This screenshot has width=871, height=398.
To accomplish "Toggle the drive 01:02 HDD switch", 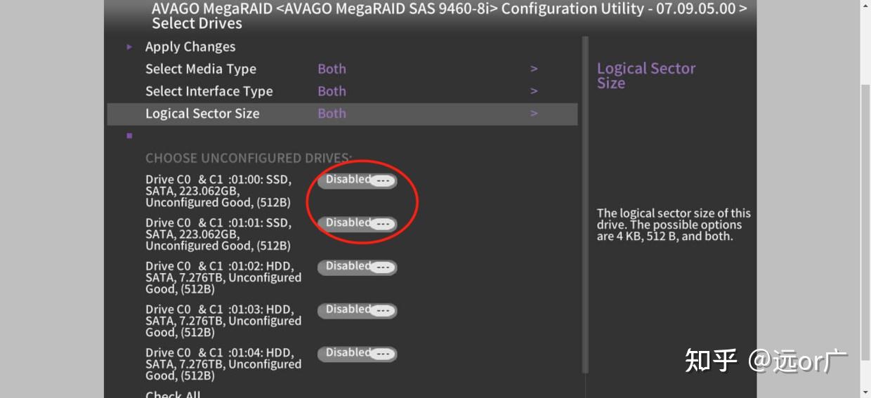I will pyautogui.click(x=358, y=267).
